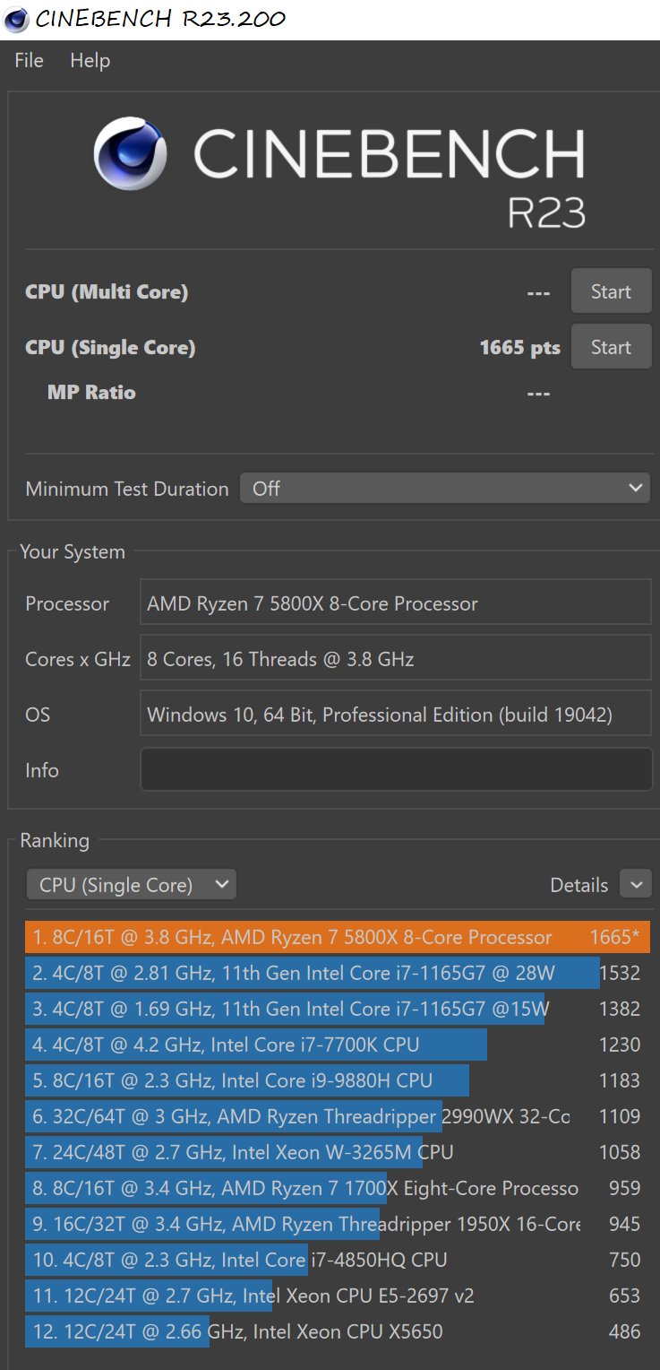Select ranking row 2 i7-1165G7 @ 28W
The image size is (660, 1370).
[x=338, y=973]
